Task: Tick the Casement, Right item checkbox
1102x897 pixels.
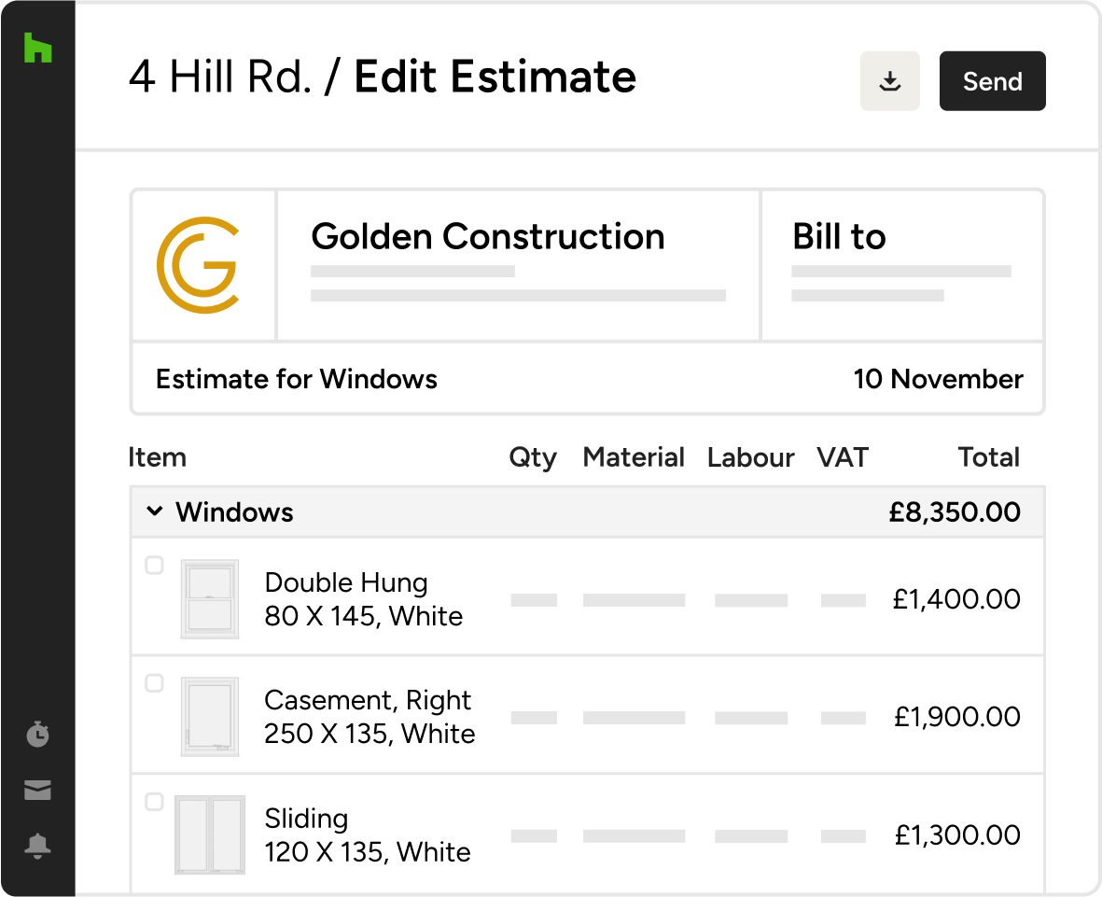Action: [154, 683]
